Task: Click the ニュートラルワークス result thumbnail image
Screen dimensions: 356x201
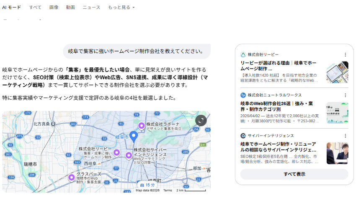Action: pyautogui.click(x=338, y=113)
